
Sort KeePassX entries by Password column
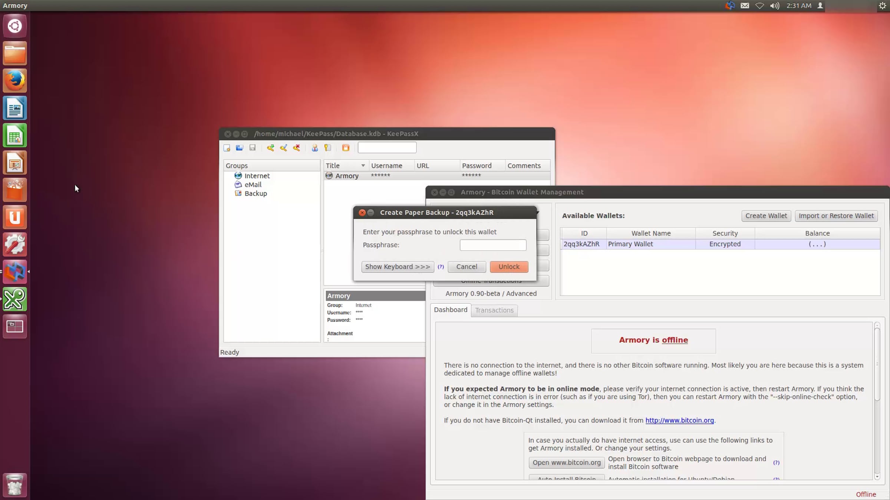pyautogui.click(x=482, y=166)
